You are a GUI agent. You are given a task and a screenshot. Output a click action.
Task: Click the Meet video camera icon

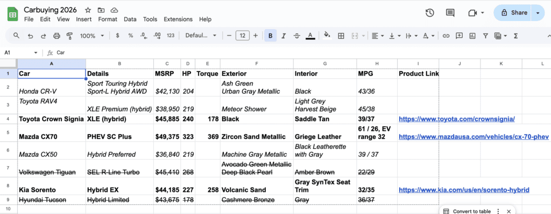pos(472,13)
